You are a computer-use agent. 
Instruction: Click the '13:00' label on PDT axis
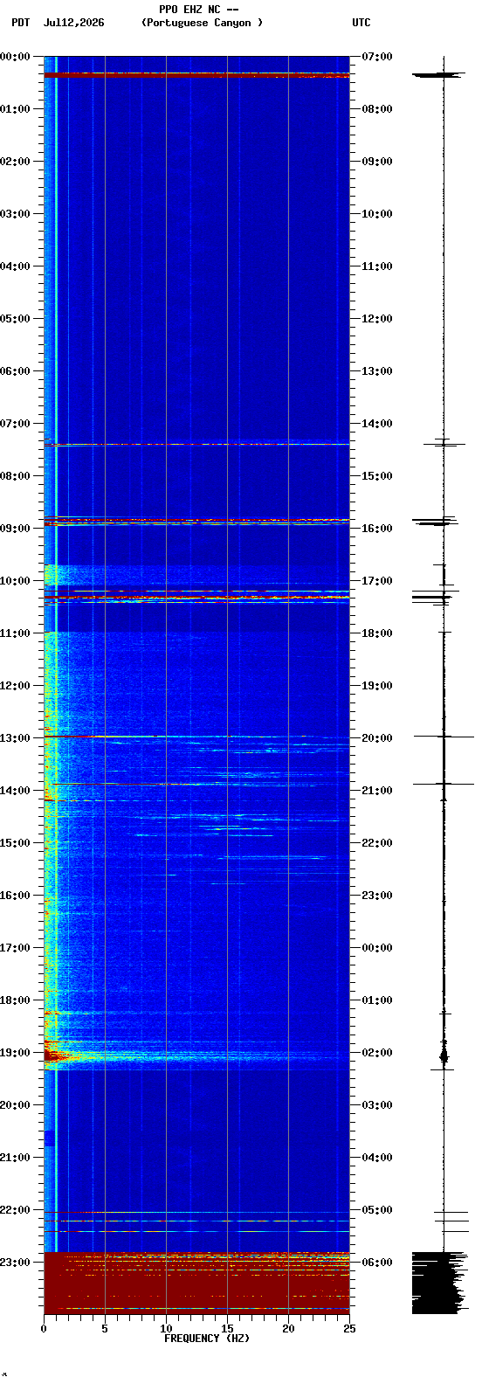click(15, 738)
